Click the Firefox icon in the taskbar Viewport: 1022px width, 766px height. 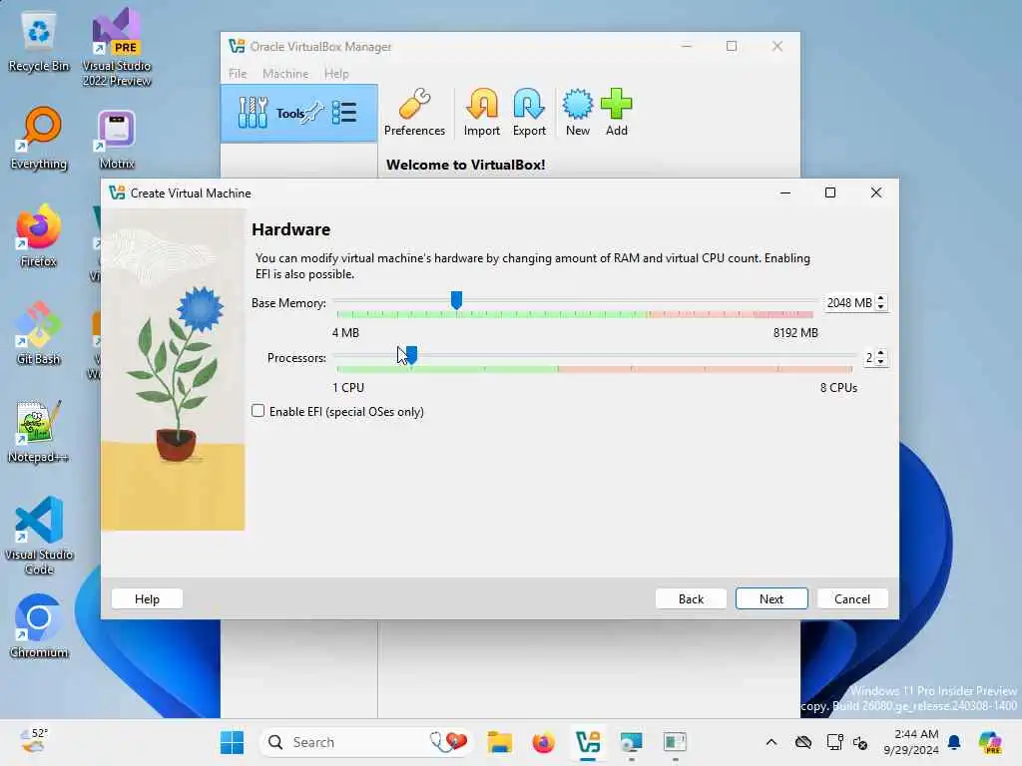coord(544,742)
